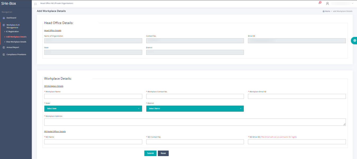357x159 pixels.
Task: Expand the user account menu chevron
Action: pyautogui.click(x=352, y=3)
